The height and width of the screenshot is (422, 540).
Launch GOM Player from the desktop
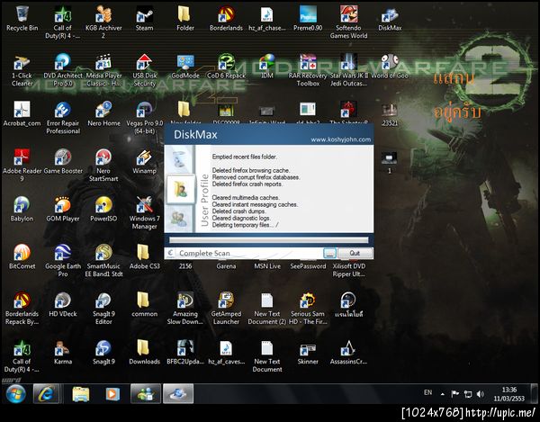[x=63, y=210]
